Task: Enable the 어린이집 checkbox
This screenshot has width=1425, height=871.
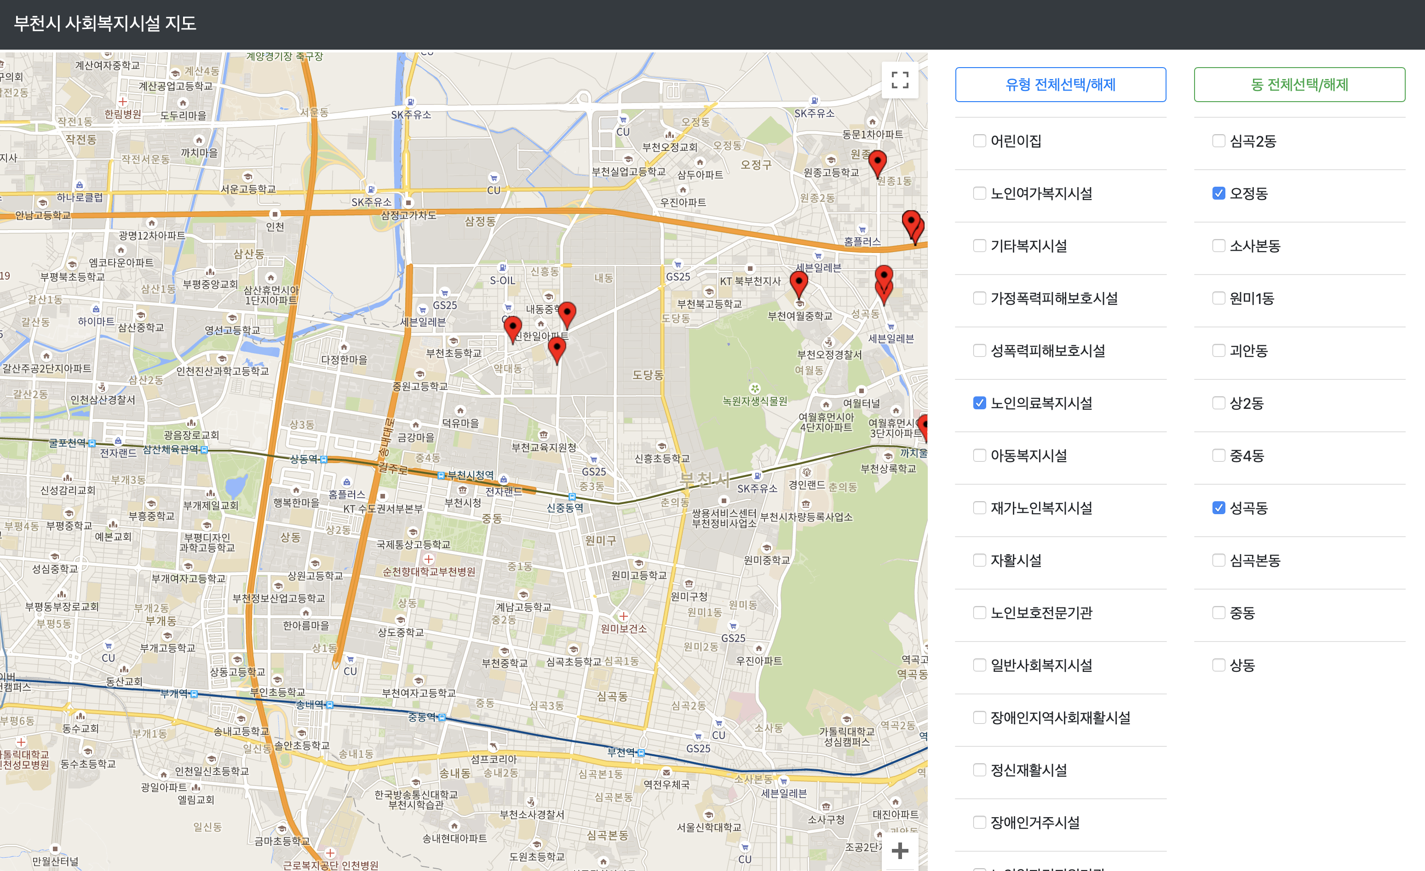Action: tap(979, 141)
